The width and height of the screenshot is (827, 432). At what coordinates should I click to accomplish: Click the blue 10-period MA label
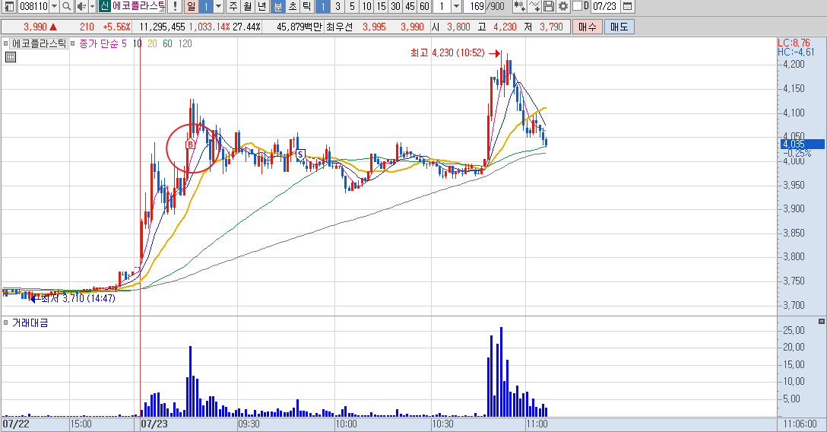coord(137,44)
